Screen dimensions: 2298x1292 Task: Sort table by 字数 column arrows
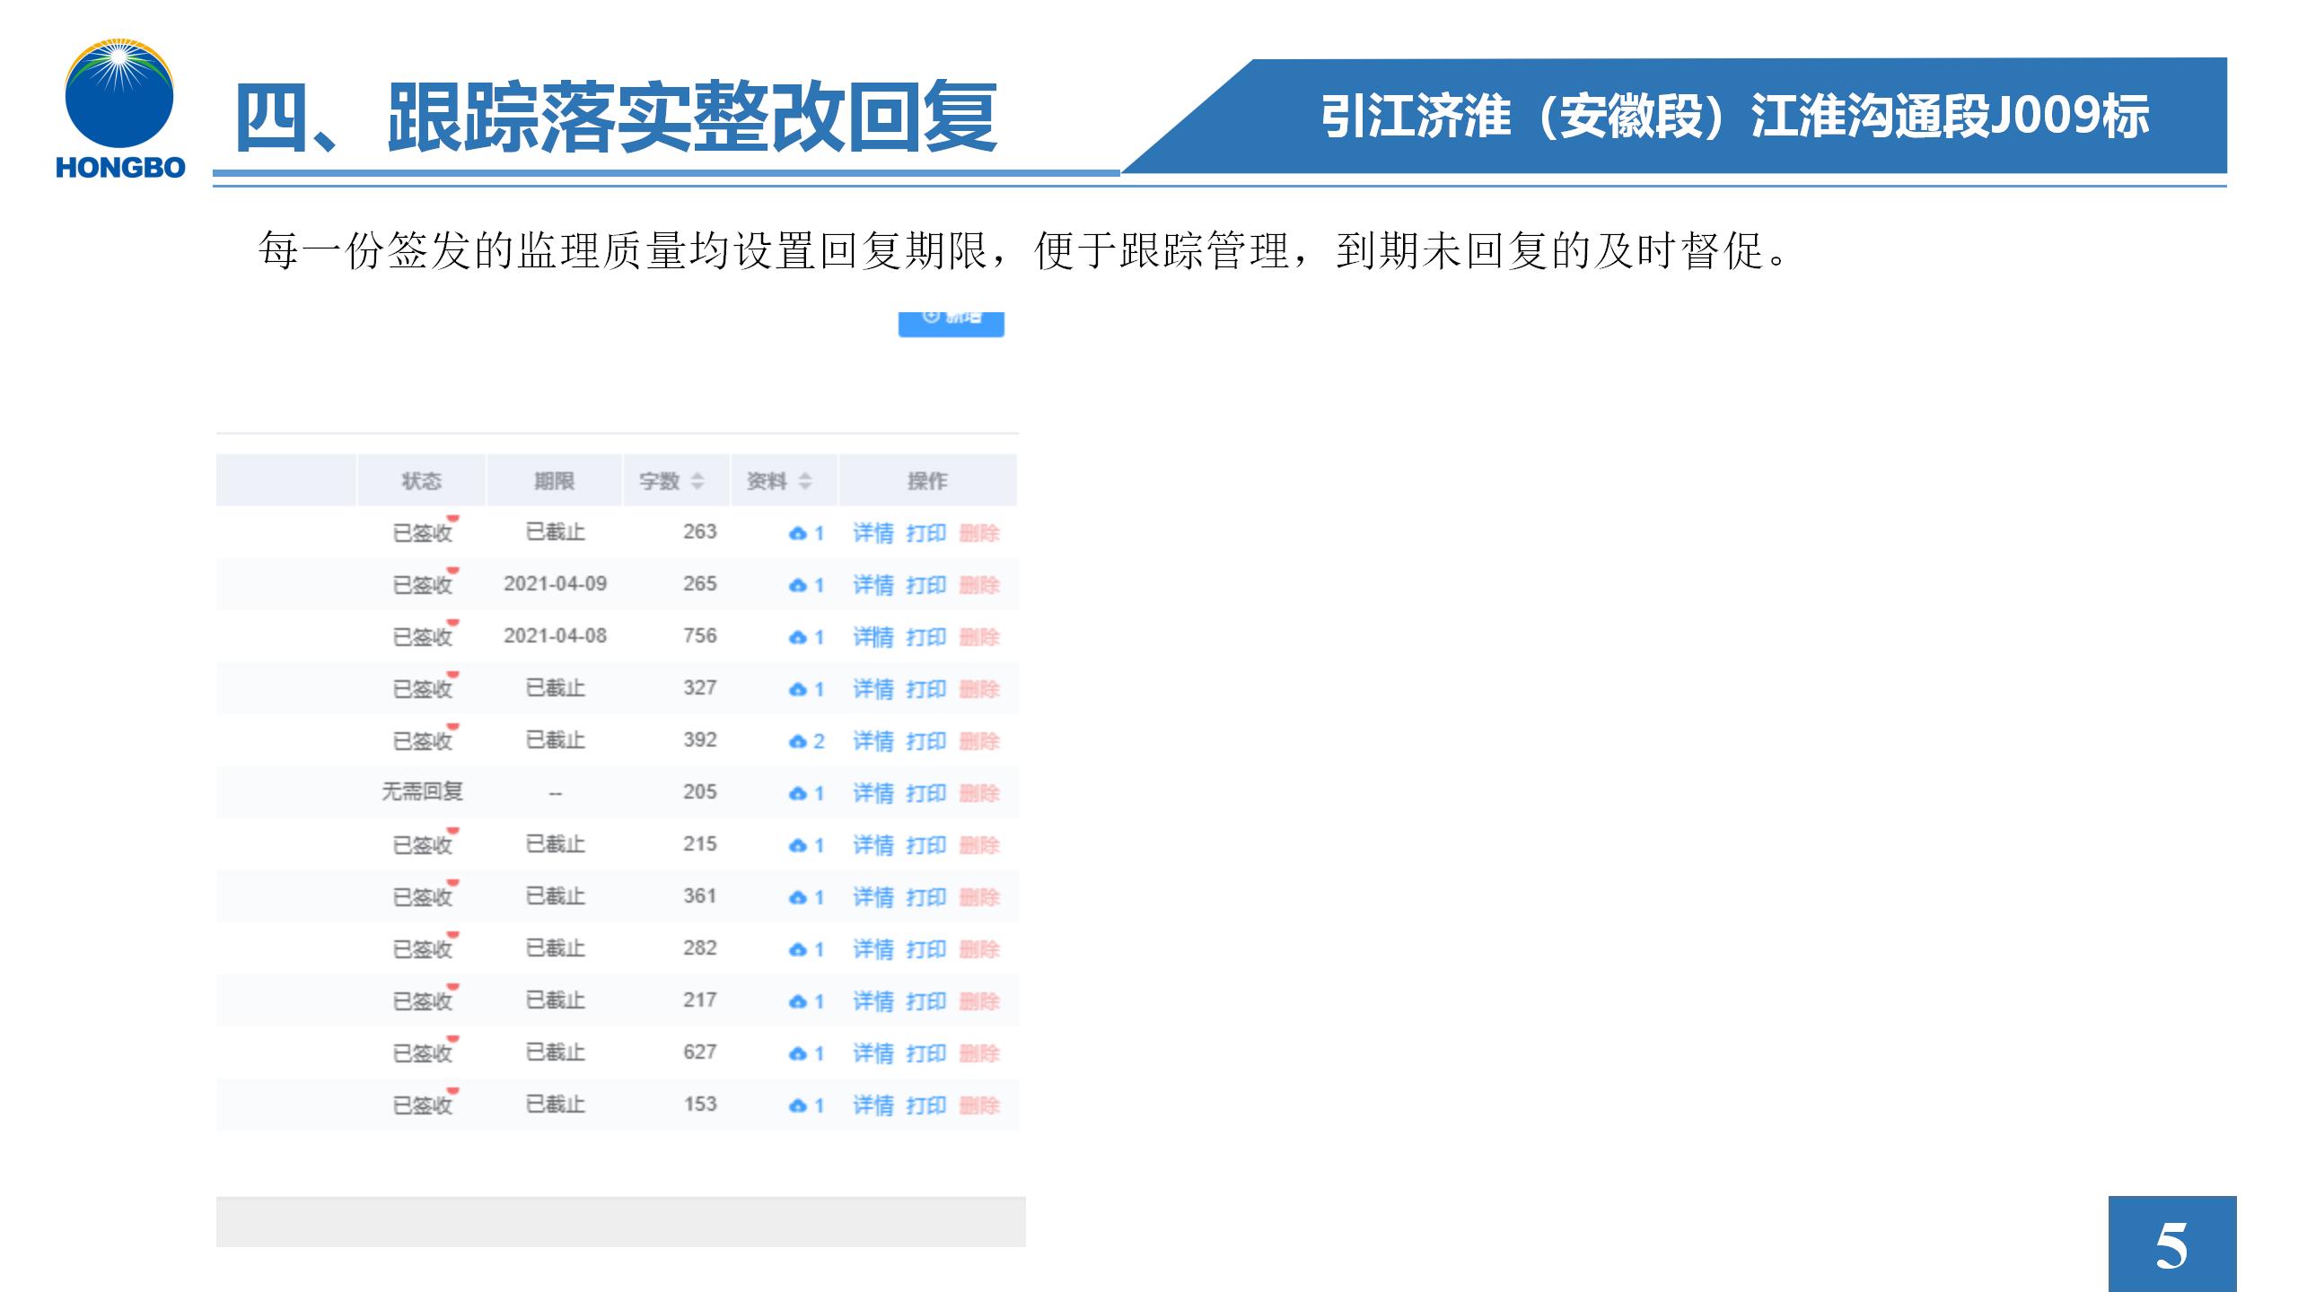click(x=697, y=482)
